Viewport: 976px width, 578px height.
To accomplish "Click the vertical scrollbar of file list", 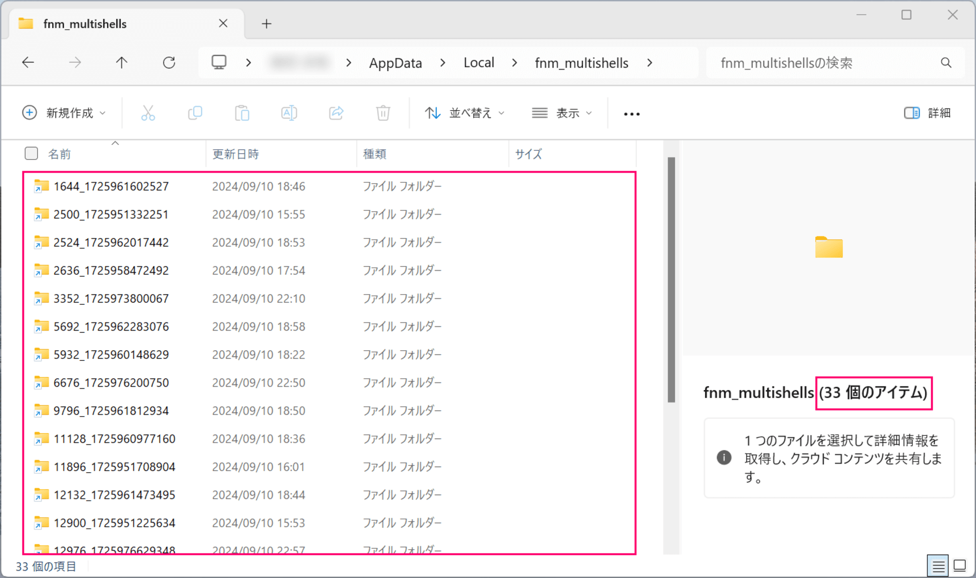I will coord(671,279).
